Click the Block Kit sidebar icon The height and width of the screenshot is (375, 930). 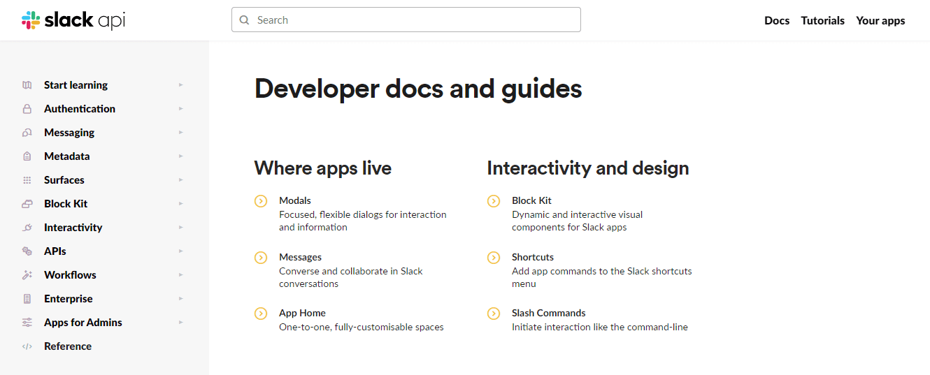click(x=27, y=204)
